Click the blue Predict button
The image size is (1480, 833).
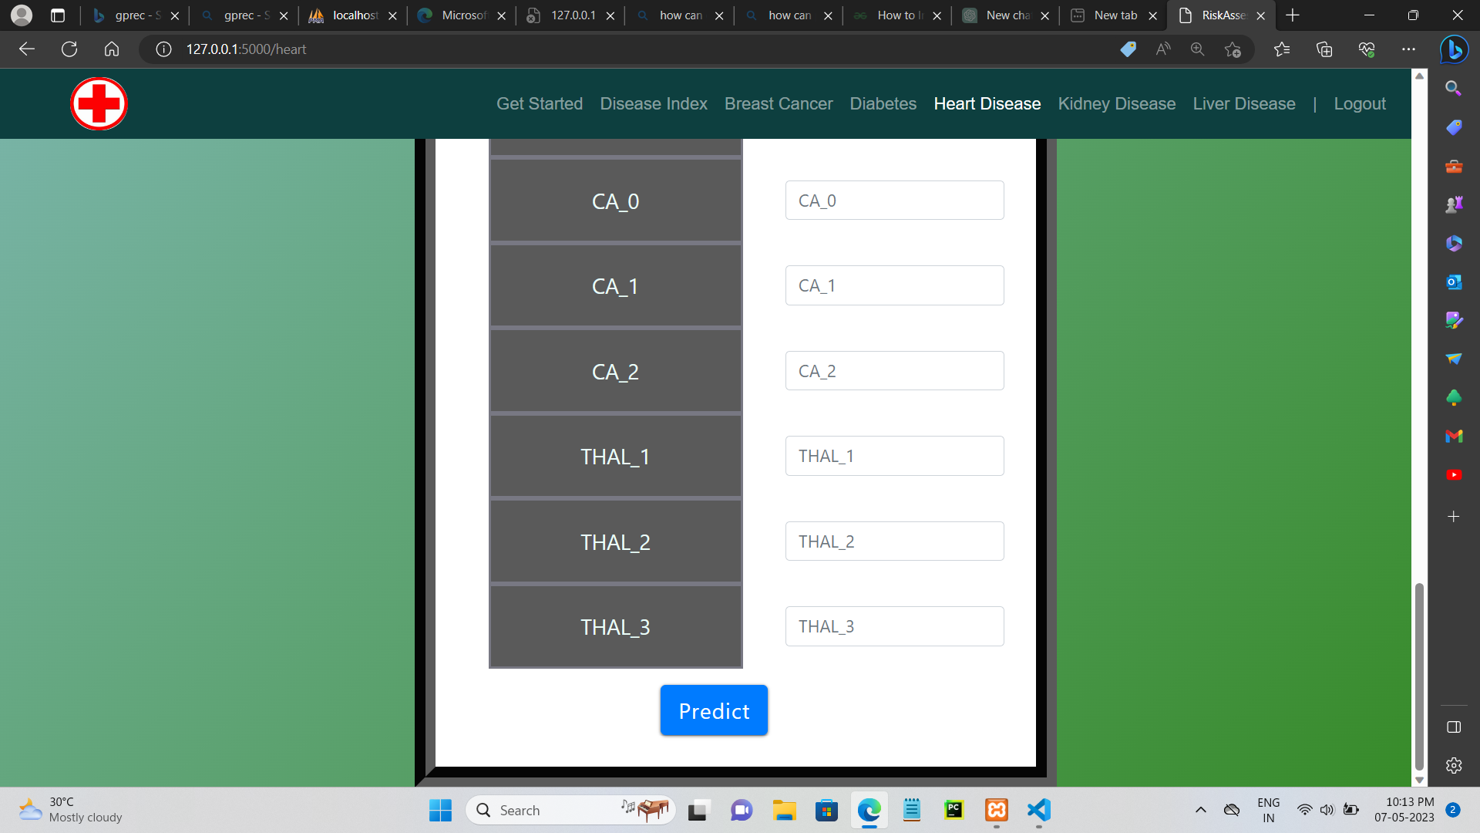(x=714, y=710)
